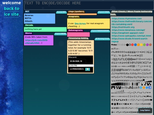Open the Long Ciphers button
Image resolution: width=154 pixels, height=115 pixels.
click(145, 110)
